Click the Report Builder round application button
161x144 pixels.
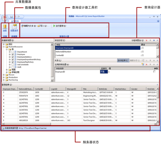point(4,18)
